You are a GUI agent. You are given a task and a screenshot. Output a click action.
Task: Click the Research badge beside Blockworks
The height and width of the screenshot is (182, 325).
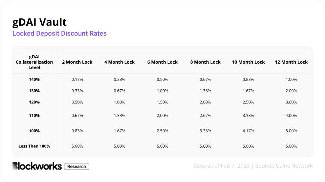point(77,166)
